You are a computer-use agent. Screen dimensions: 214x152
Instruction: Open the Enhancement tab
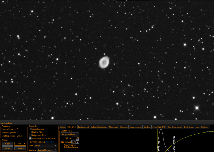135,127
